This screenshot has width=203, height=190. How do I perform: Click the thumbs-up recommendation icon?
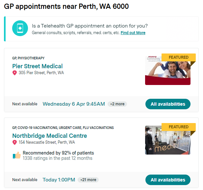tap(17, 155)
